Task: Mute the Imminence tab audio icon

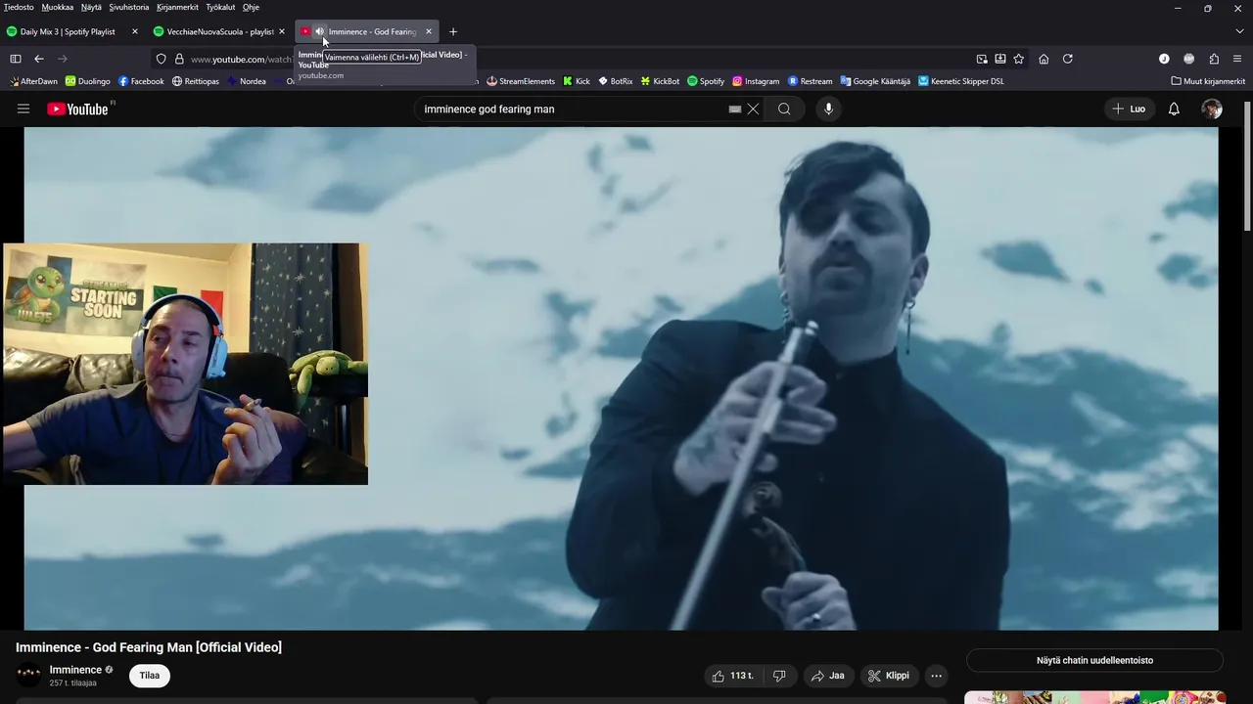Action: pyautogui.click(x=319, y=31)
